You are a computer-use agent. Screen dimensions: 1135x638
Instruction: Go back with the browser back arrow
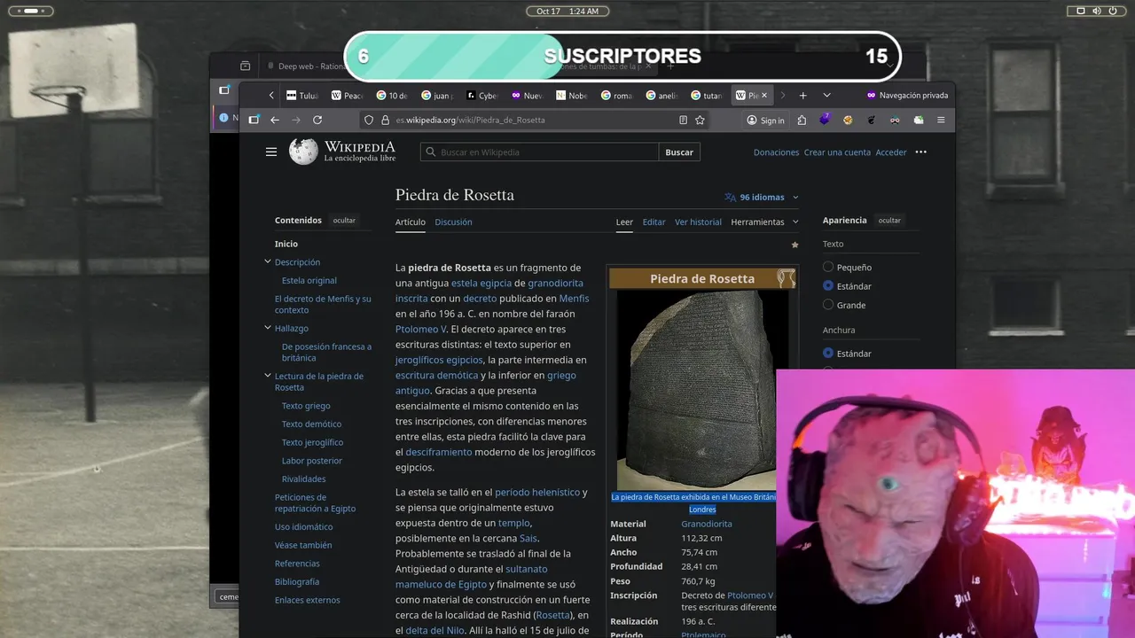click(x=275, y=120)
